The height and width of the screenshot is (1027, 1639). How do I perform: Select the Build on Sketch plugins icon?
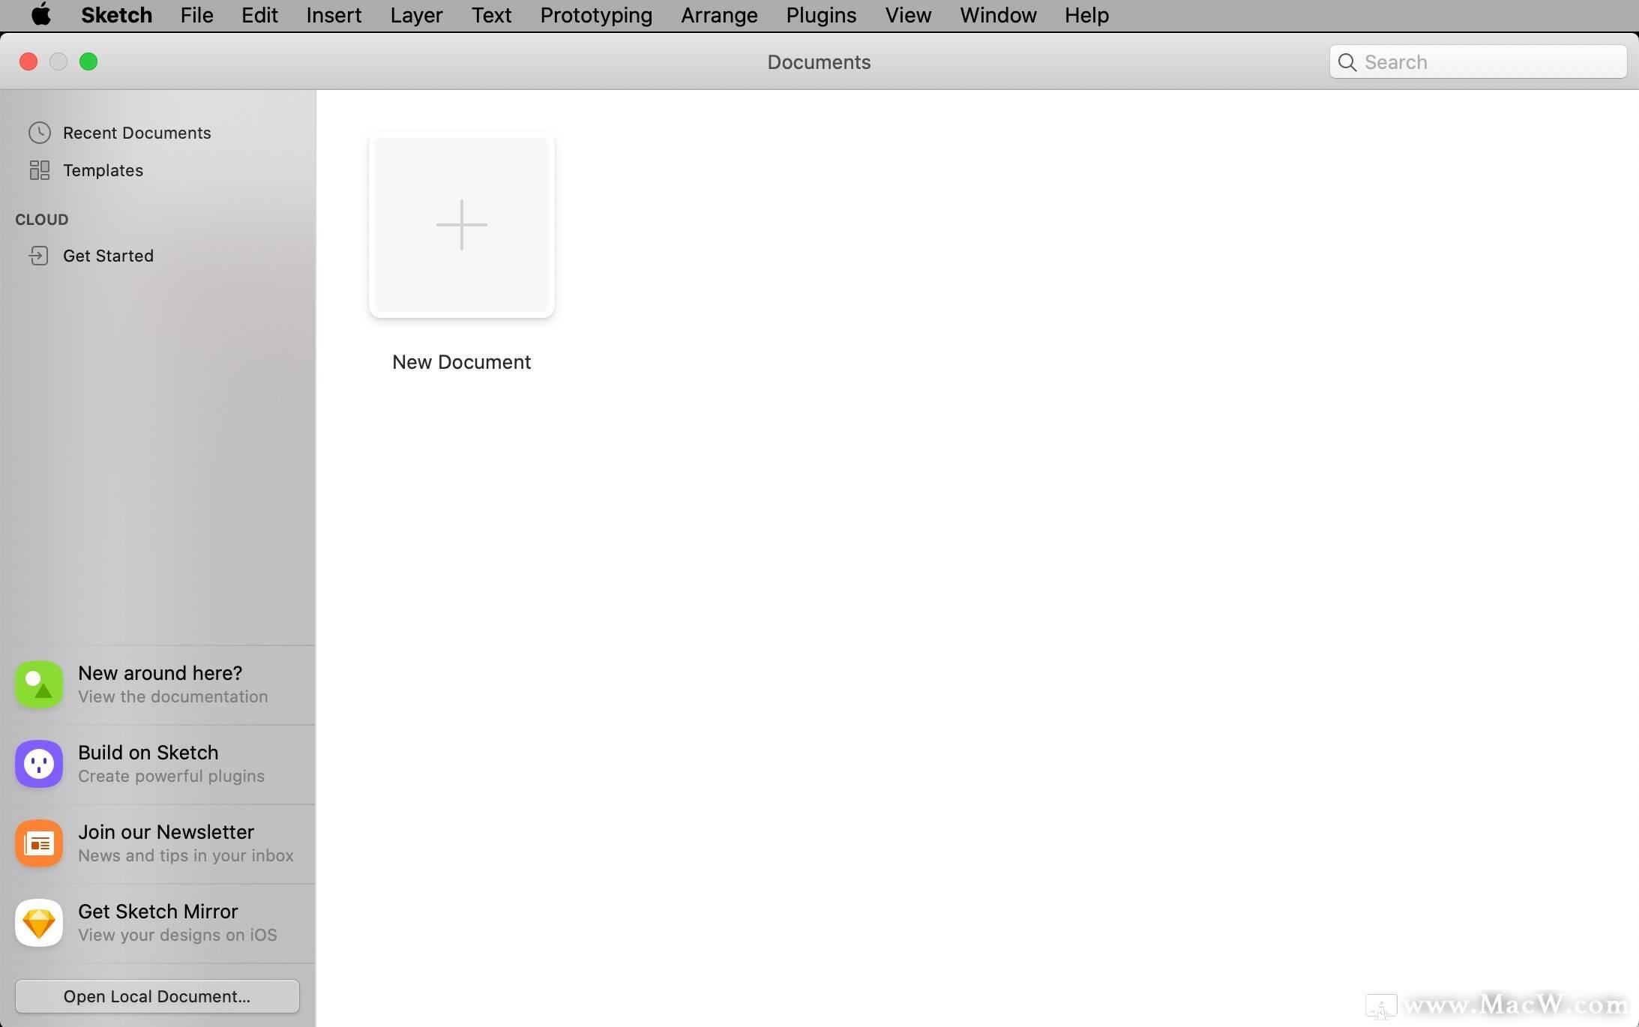[x=39, y=763]
